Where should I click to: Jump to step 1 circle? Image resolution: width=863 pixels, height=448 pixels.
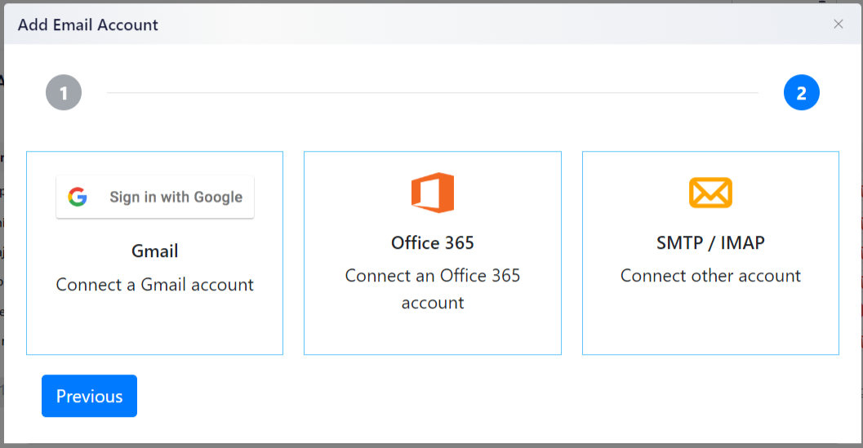click(x=64, y=92)
